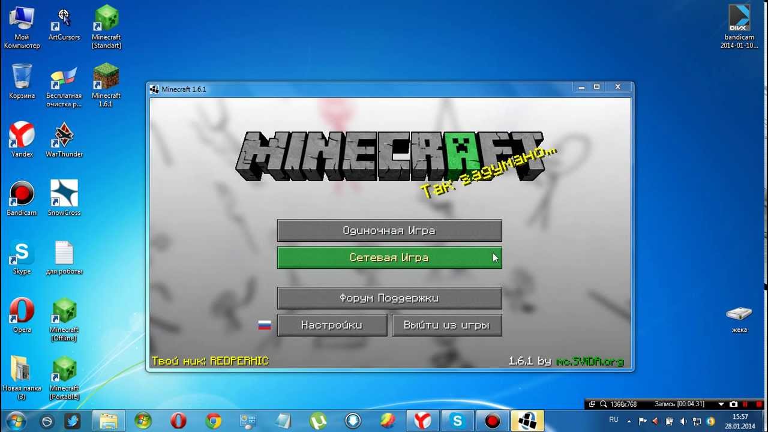Click the Russian flag language icon
Viewport: 768px width, 432px height.
click(x=265, y=325)
